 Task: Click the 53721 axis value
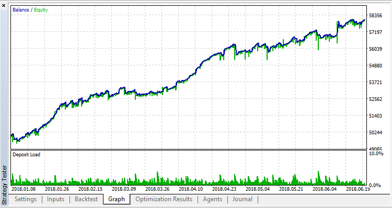point(375,82)
